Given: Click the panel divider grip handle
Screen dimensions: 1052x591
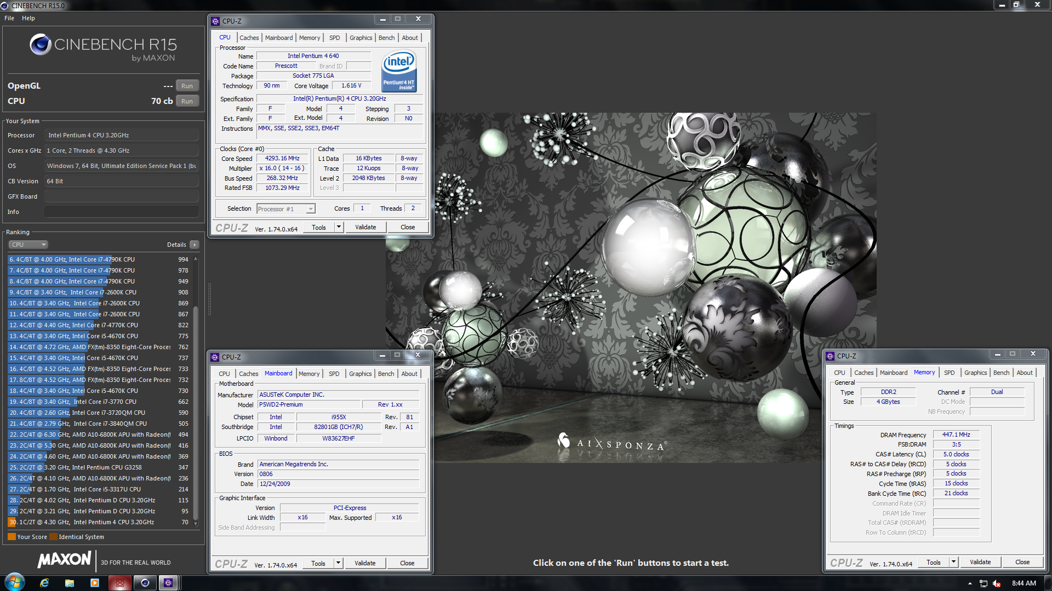Looking at the screenshot, I should (x=209, y=299).
